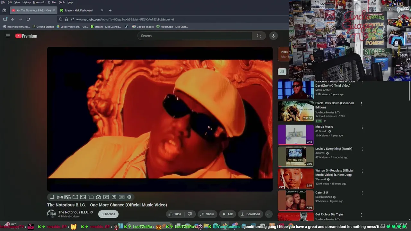411x231 pixels.
Task: Click the clapperboard icon under video
Action: point(75,197)
